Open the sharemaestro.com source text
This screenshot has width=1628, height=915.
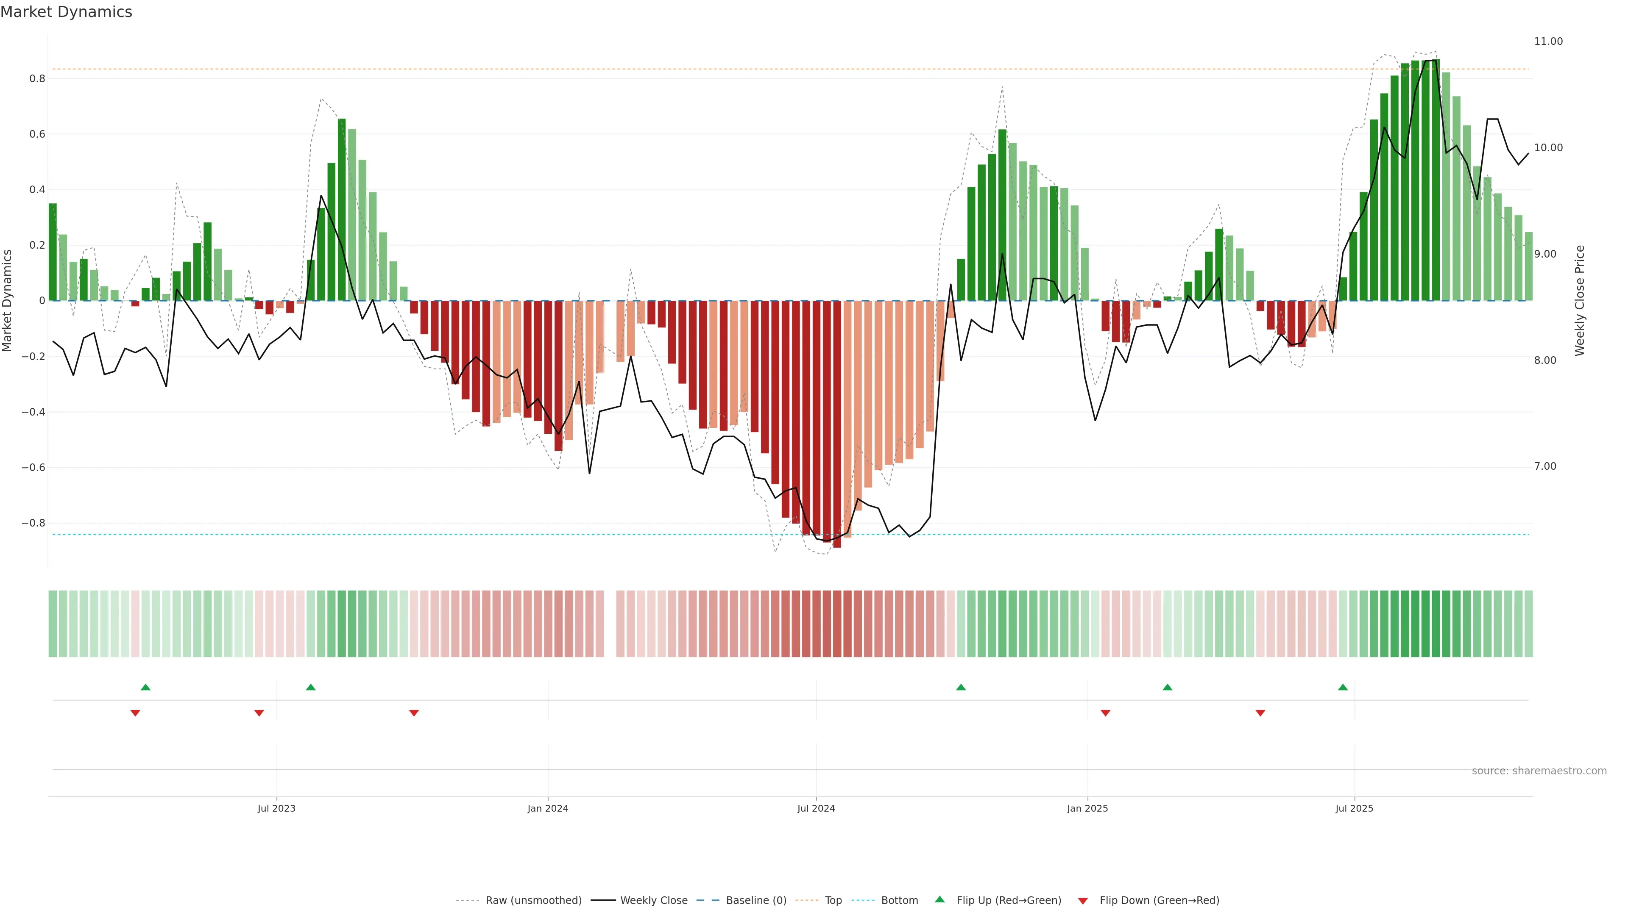(1539, 771)
